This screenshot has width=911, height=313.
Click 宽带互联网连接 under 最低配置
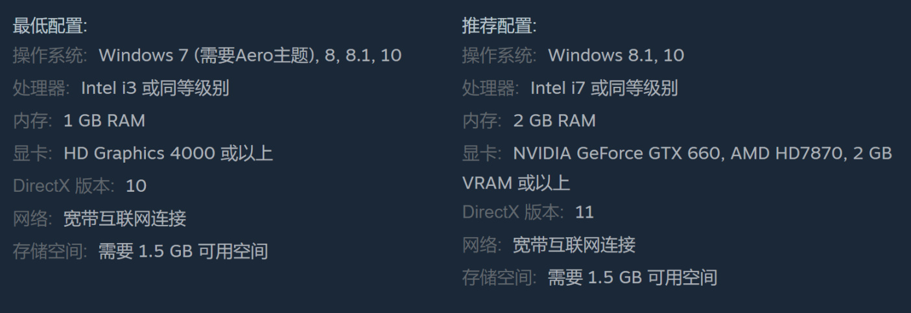click(124, 219)
